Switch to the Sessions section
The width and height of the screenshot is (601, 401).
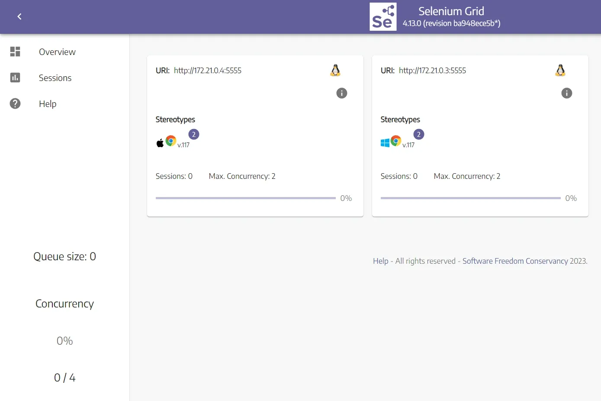[x=55, y=78]
